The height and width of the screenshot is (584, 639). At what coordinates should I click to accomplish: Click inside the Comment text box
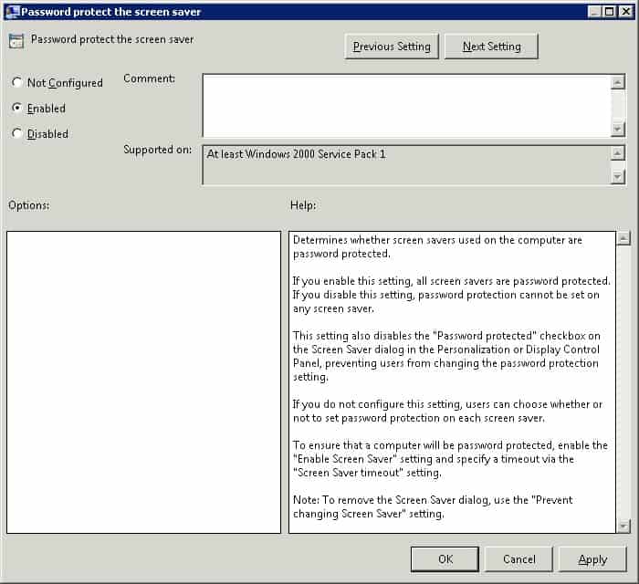point(407,106)
